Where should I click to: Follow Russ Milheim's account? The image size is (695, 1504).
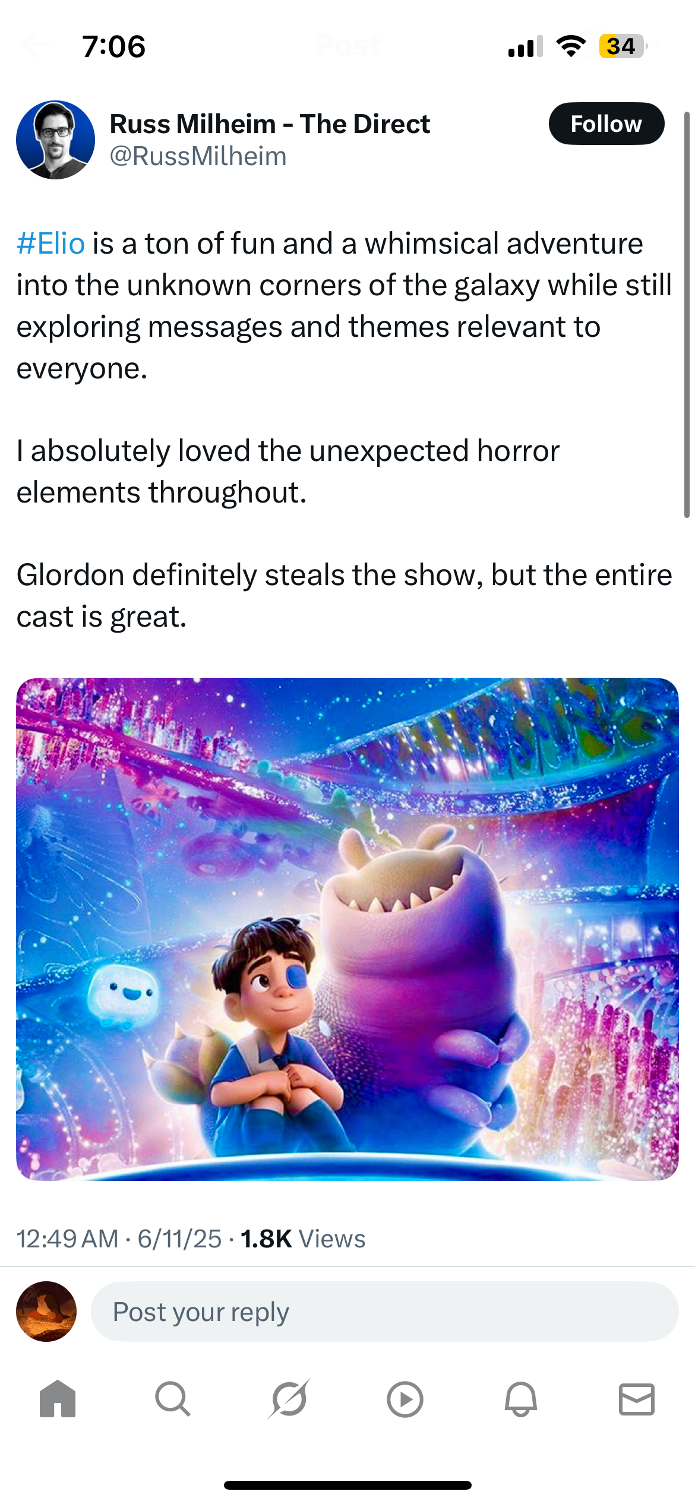click(x=606, y=124)
